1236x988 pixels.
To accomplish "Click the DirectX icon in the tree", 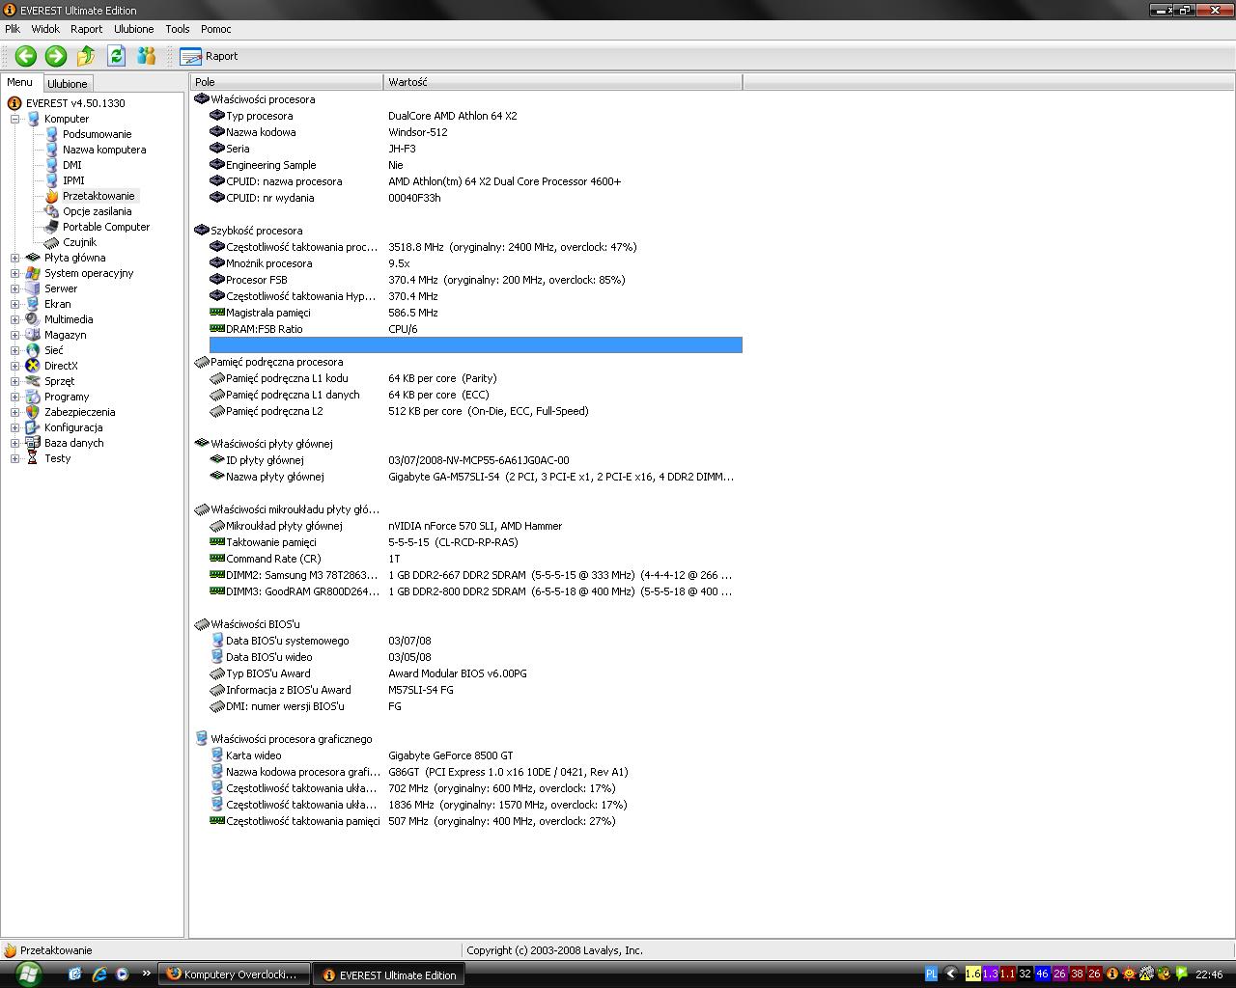I will [34, 366].
